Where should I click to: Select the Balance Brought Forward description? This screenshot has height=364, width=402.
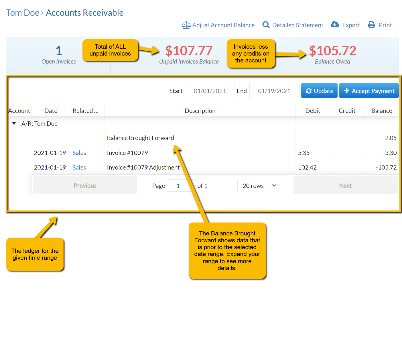pyautogui.click(x=140, y=138)
